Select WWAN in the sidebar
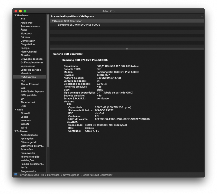Viewport: 217px width, 194px height. [25, 124]
